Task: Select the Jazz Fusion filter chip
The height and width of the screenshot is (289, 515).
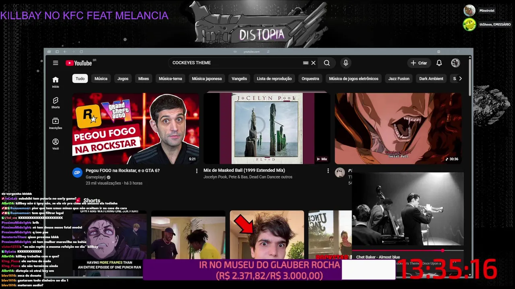Action: tap(399, 79)
